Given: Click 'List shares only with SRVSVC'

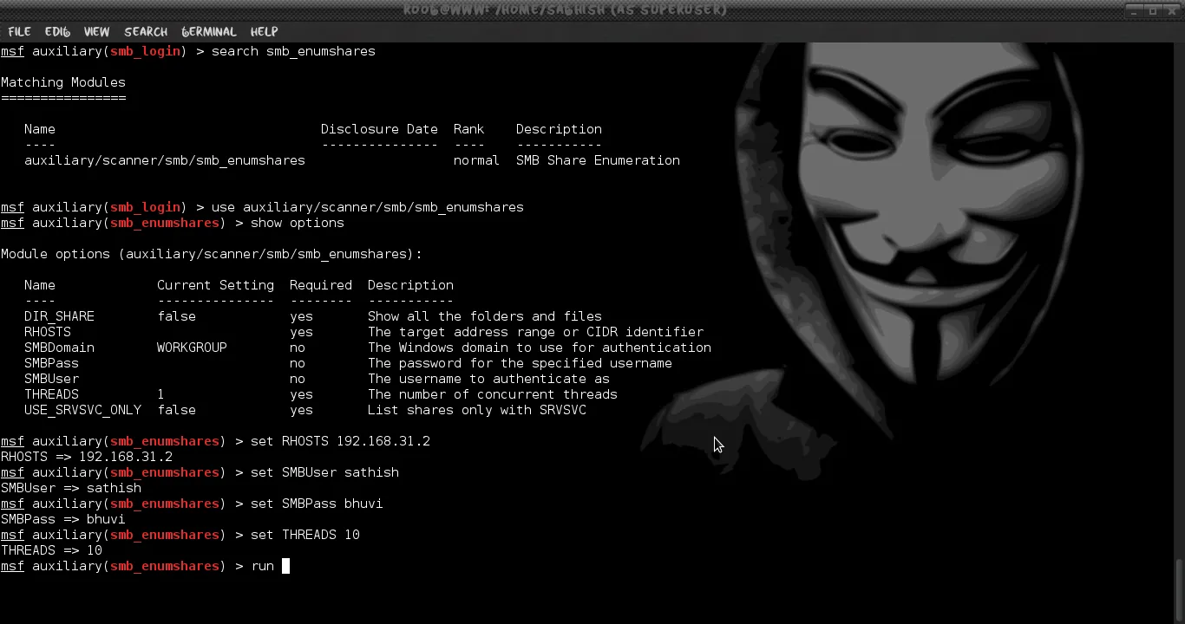Looking at the screenshot, I should tap(477, 410).
